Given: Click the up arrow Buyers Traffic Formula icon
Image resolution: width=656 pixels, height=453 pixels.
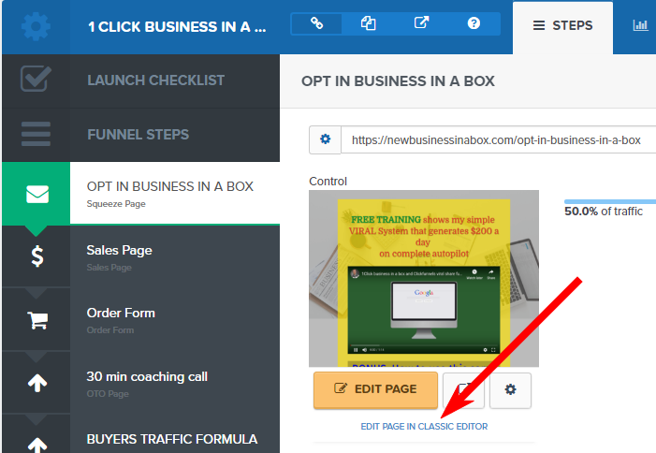Looking at the screenshot, I should (37, 445).
